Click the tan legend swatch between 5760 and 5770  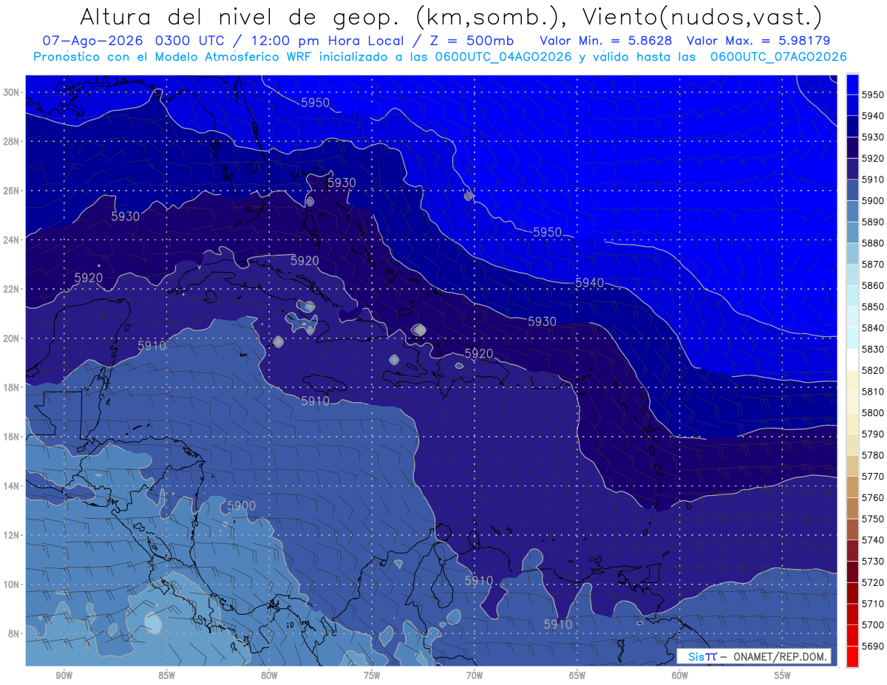click(x=852, y=486)
